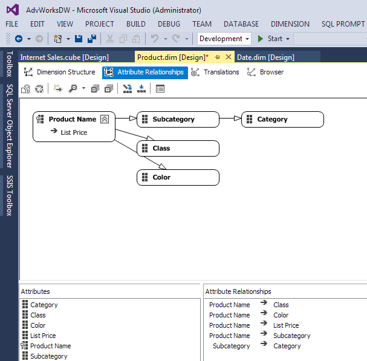
Task: Click the Undo toolbar icon
Action: pyautogui.click(x=155, y=39)
